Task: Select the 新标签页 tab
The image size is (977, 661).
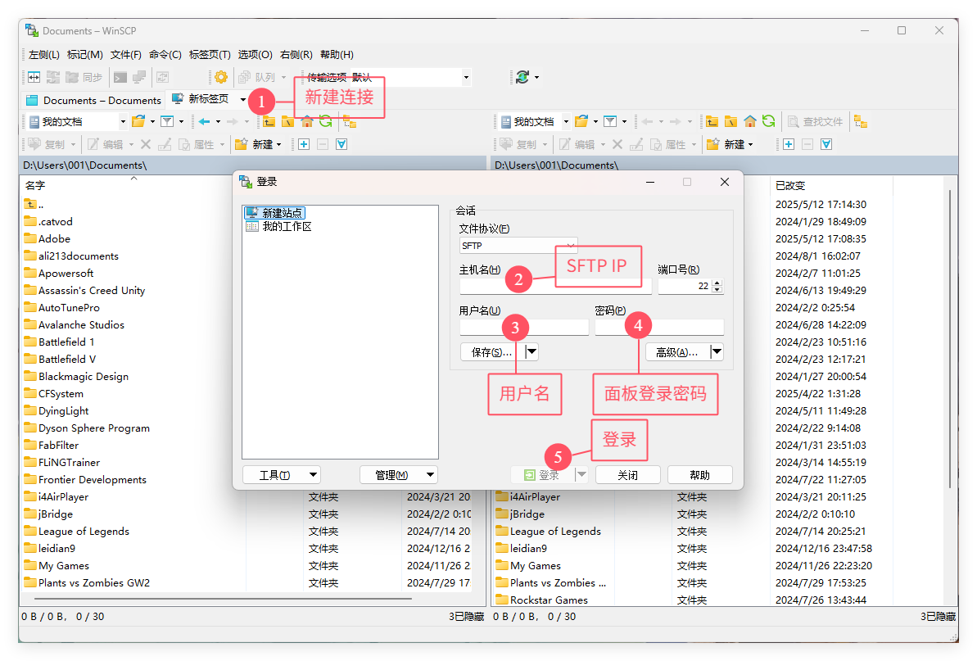Action: click(201, 99)
